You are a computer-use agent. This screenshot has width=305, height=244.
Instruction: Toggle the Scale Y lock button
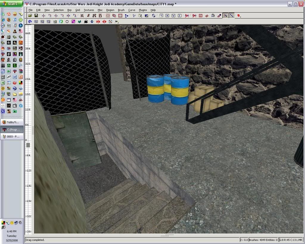coord(174,15)
